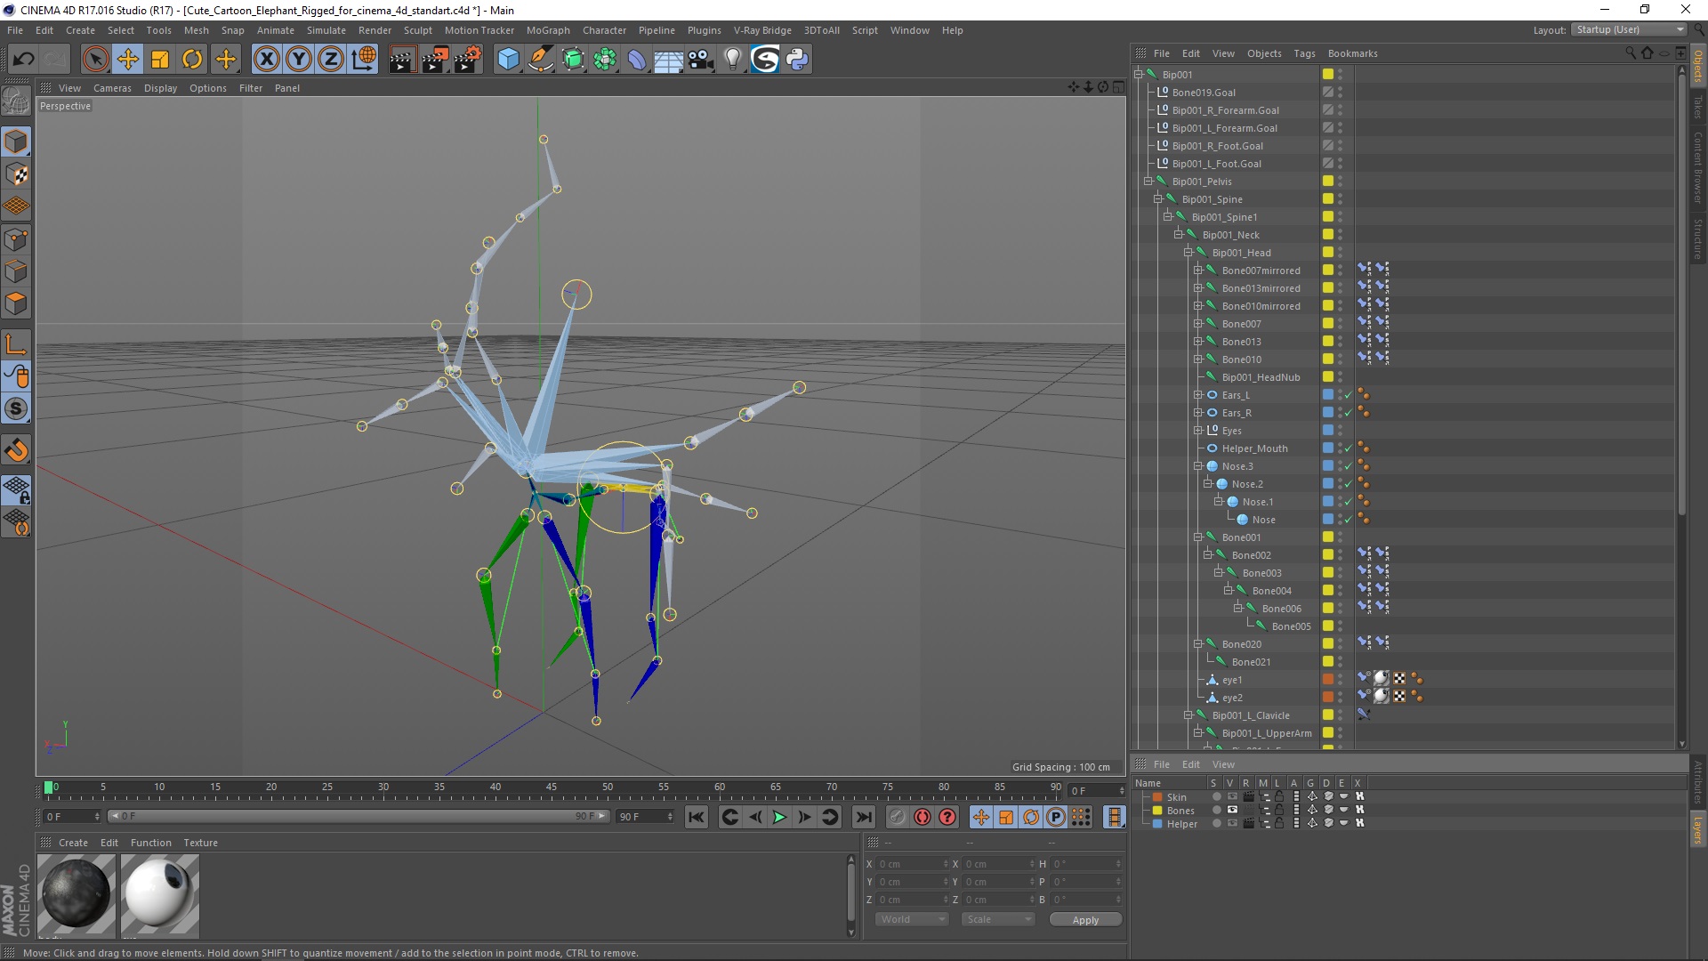The width and height of the screenshot is (1708, 961).
Task: Open Layout Startup dropdown
Action: point(1630,29)
